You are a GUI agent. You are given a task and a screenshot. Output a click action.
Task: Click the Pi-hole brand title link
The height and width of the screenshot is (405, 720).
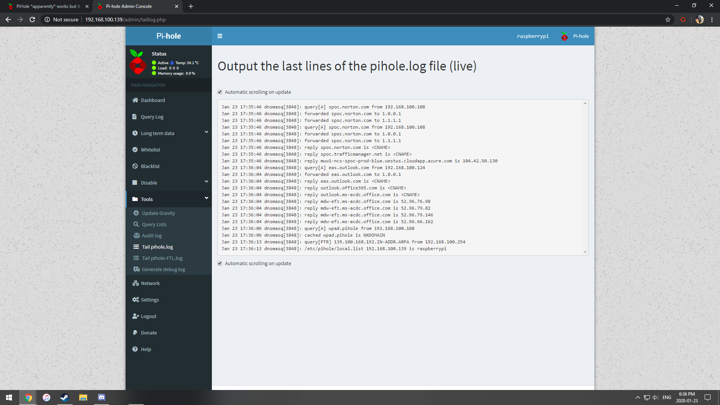[169, 36]
